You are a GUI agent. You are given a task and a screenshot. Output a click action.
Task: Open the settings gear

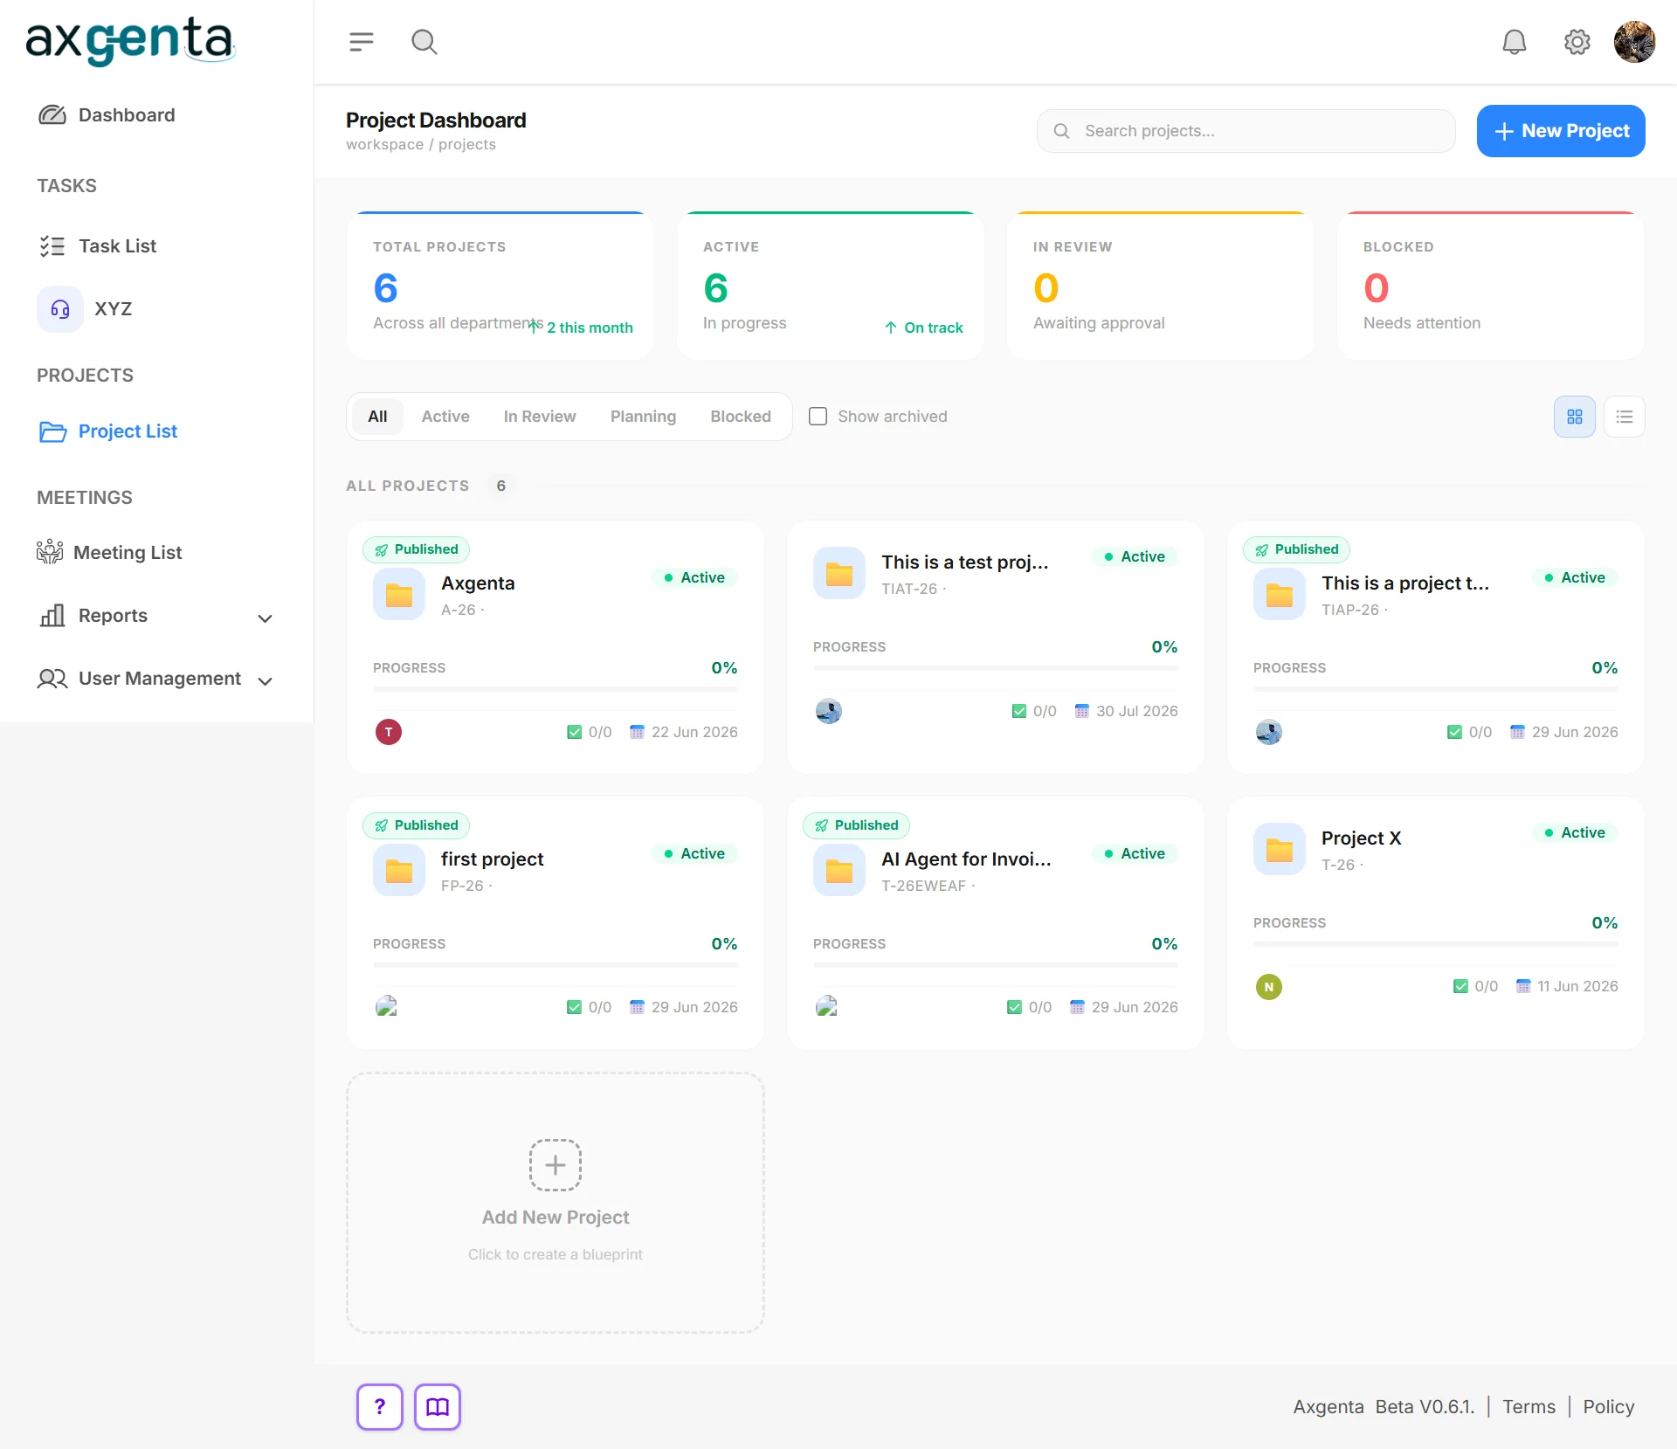pyautogui.click(x=1577, y=41)
